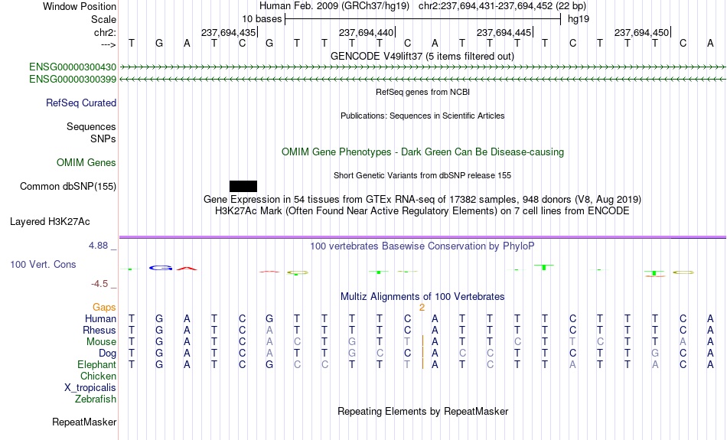Click the Zebrafish species row label

click(x=96, y=399)
